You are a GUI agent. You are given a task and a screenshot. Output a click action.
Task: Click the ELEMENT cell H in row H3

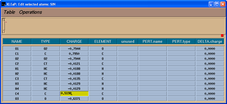coord(103,84)
